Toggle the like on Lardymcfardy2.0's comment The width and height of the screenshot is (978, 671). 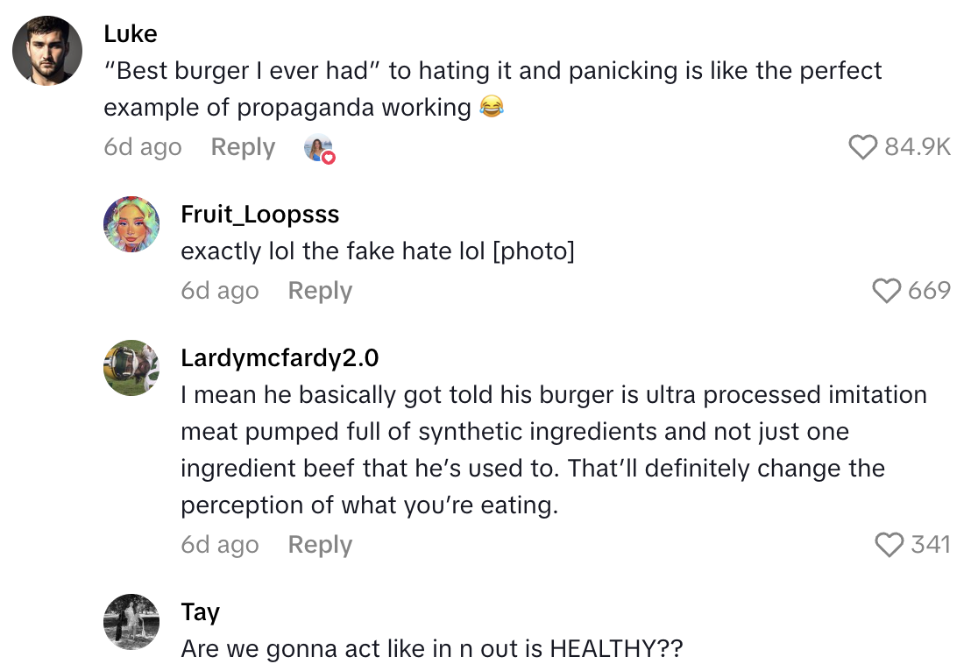[889, 545]
